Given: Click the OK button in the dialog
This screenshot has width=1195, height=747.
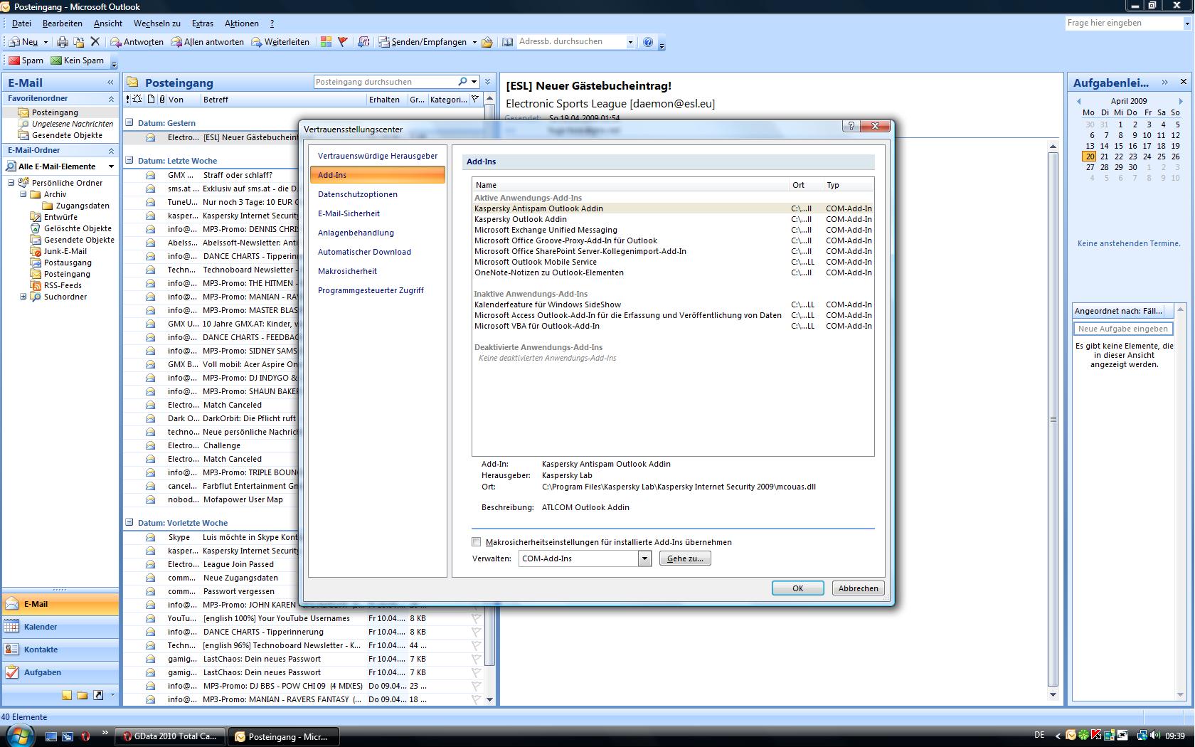Looking at the screenshot, I should [798, 588].
